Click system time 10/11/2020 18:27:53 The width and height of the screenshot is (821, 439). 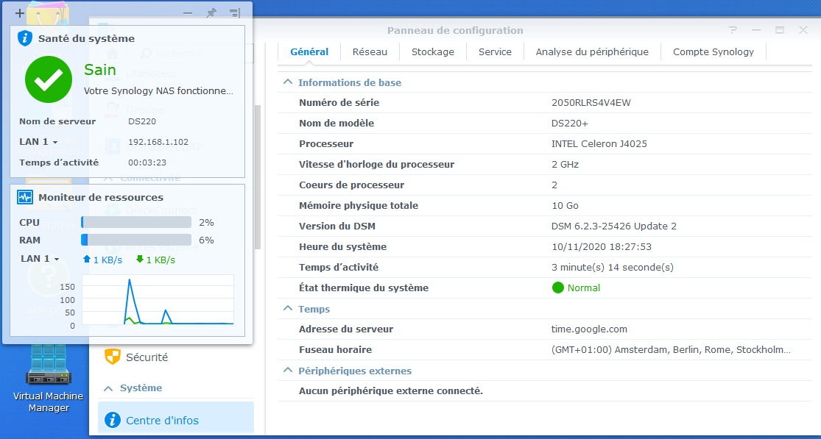(x=602, y=246)
